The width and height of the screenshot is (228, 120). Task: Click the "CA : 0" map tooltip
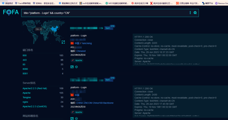pos(39,29)
